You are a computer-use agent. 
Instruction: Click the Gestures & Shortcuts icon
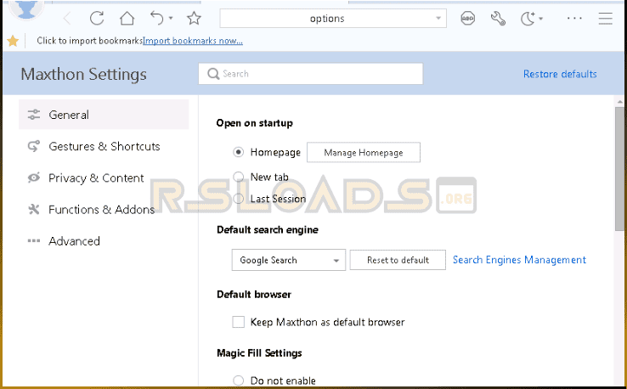click(x=34, y=146)
